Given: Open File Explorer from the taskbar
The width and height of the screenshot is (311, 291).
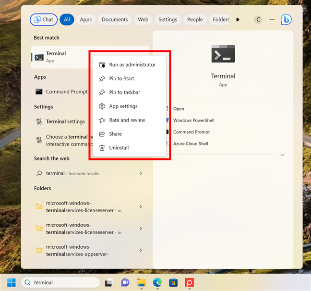Looking at the screenshot, I should coord(142,282).
